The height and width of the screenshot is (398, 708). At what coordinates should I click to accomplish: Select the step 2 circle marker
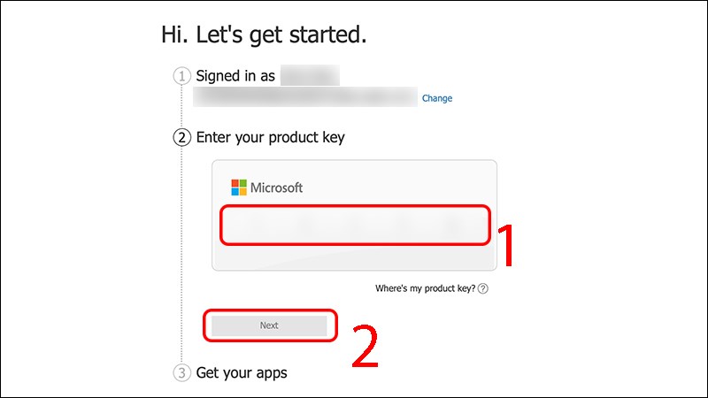click(182, 137)
